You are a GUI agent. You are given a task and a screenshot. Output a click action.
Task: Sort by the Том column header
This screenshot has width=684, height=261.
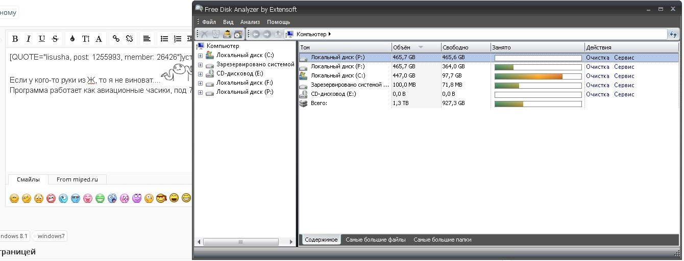click(x=345, y=47)
